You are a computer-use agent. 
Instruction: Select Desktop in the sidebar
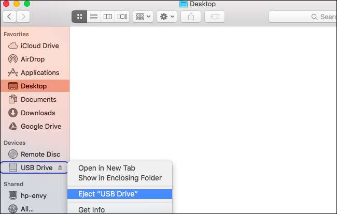[x=35, y=86]
